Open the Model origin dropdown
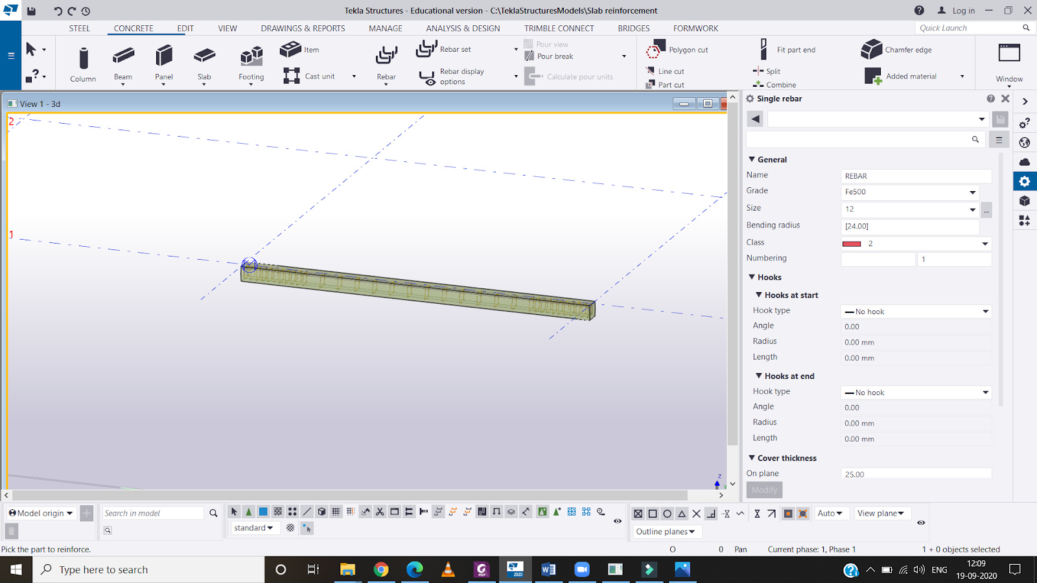This screenshot has height=583, width=1037. [41, 513]
